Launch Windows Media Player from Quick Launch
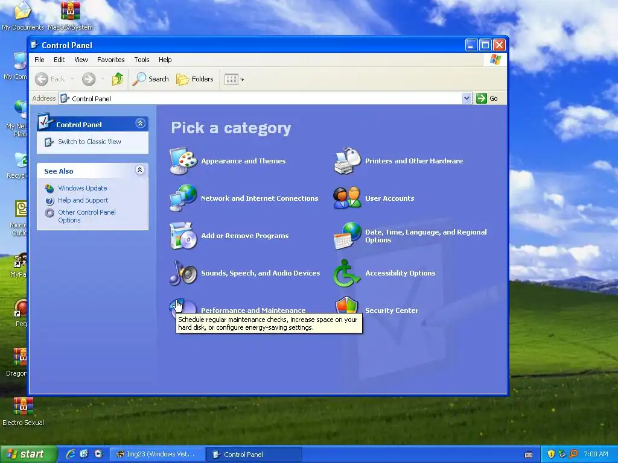 [98, 454]
